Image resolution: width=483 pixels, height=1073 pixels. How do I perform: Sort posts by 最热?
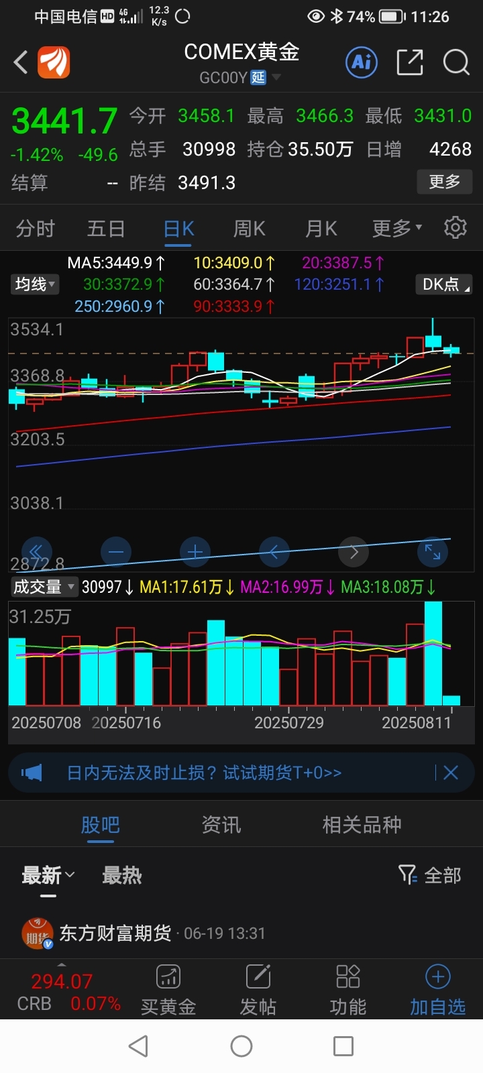[121, 875]
